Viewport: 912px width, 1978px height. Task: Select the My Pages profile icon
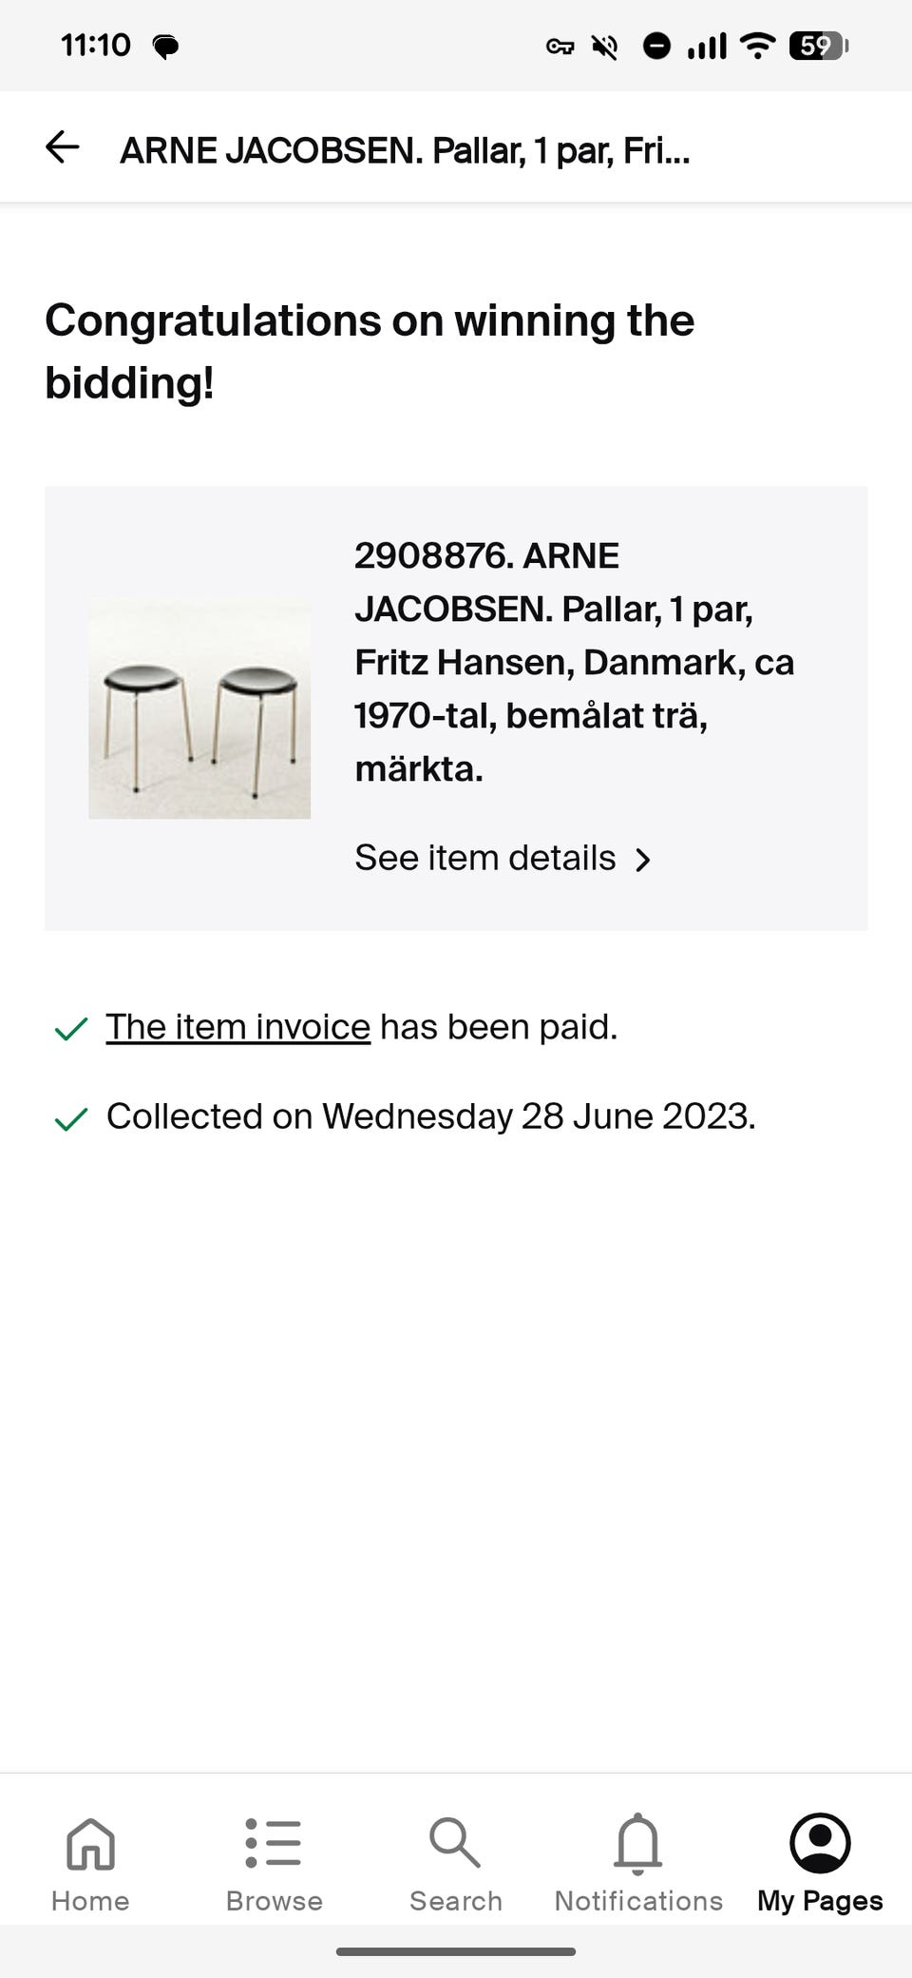[x=820, y=1843]
